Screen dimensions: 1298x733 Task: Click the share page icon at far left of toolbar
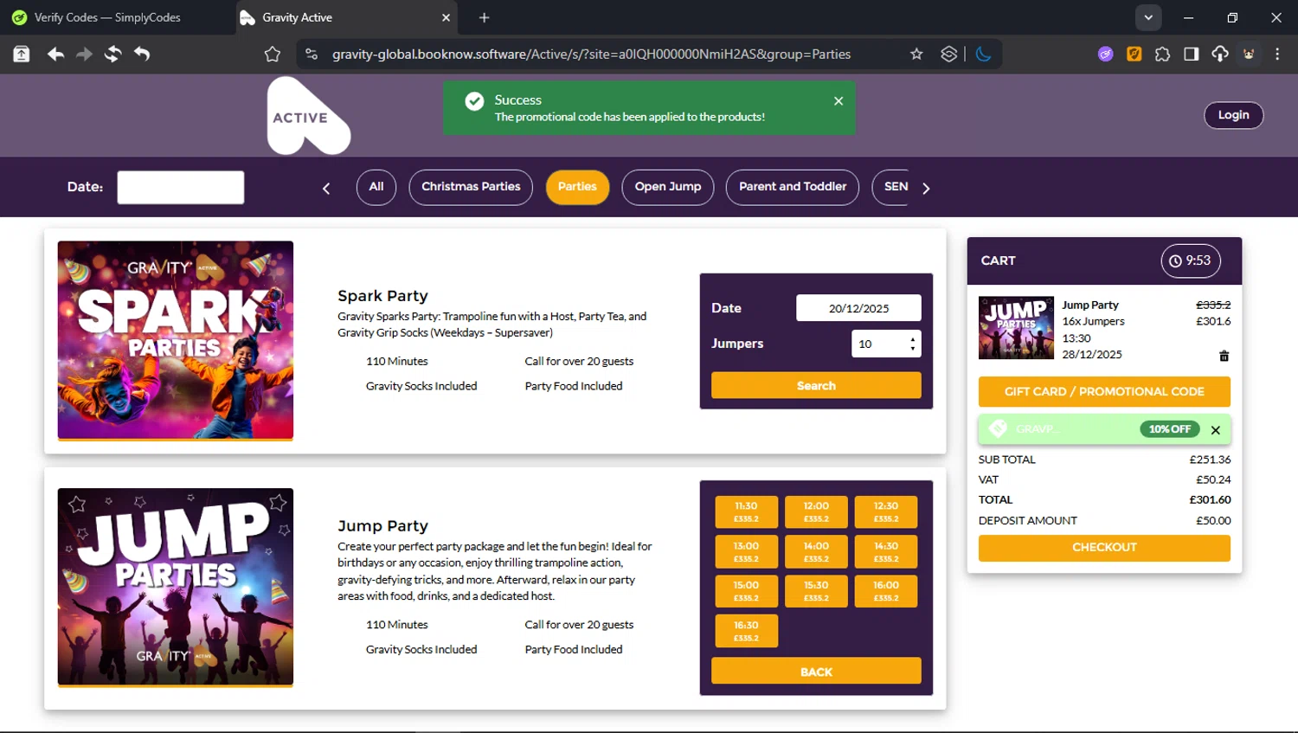(x=22, y=54)
